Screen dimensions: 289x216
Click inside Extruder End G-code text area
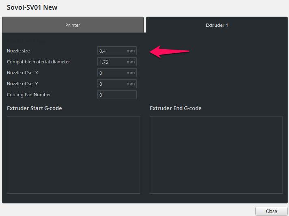216,155
